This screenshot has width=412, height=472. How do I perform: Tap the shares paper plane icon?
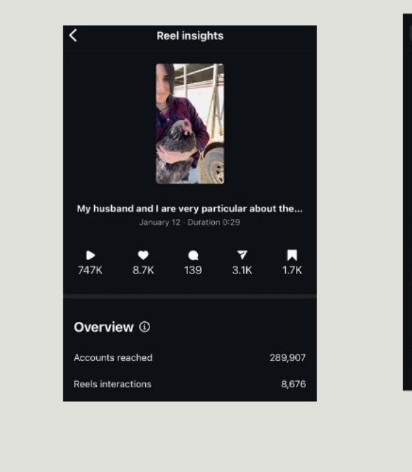point(242,255)
